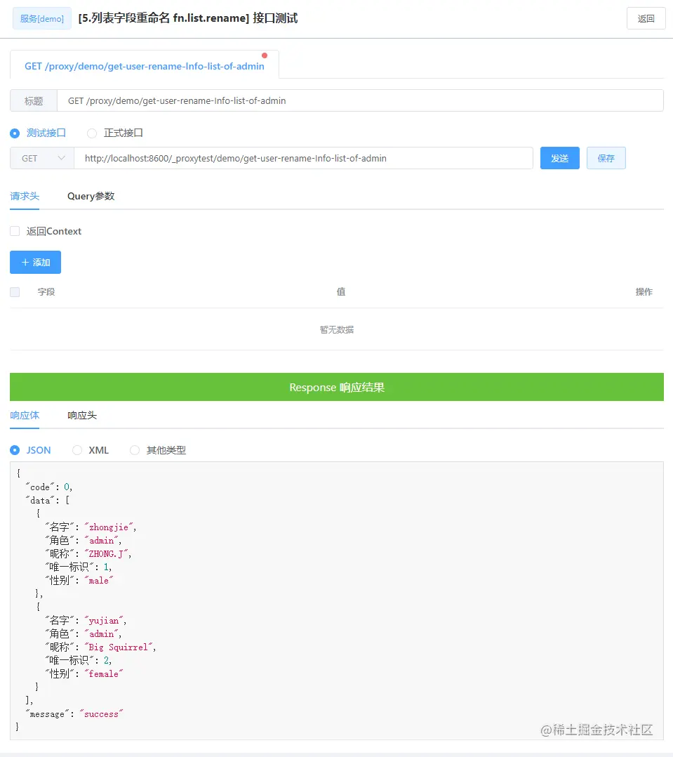This screenshot has height=757, width=673.
Task: Switch to the 响应头 tab
Action: pyautogui.click(x=82, y=415)
